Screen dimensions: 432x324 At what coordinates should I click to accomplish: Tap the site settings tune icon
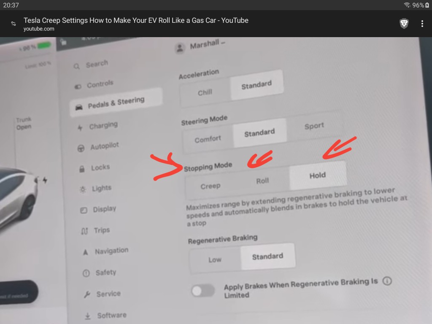[x=13, y=24]
